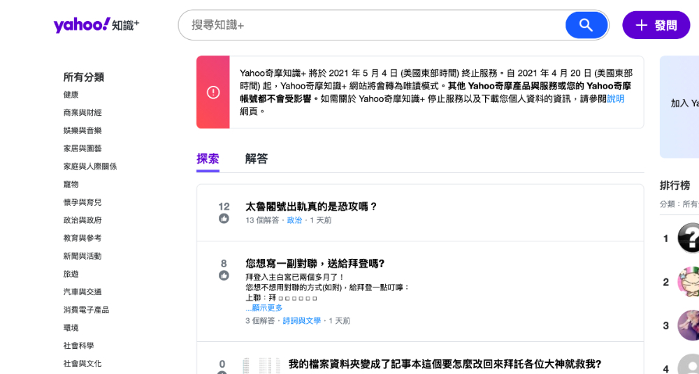Viewport: 699px width, 374px height.
Task: Select the 環境 category
Action: (x=71, y=328)
